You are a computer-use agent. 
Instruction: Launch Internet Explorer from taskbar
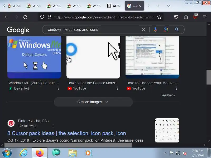(23, 153)
